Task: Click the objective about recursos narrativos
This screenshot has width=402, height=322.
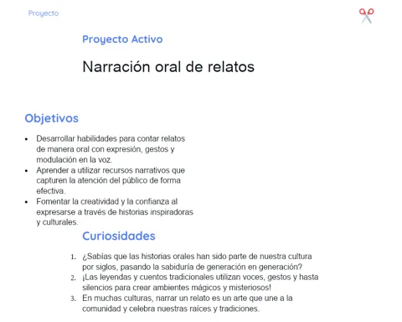Action: (111, 180)
